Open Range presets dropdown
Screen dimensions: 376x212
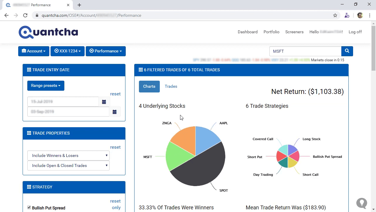point(46,86)
